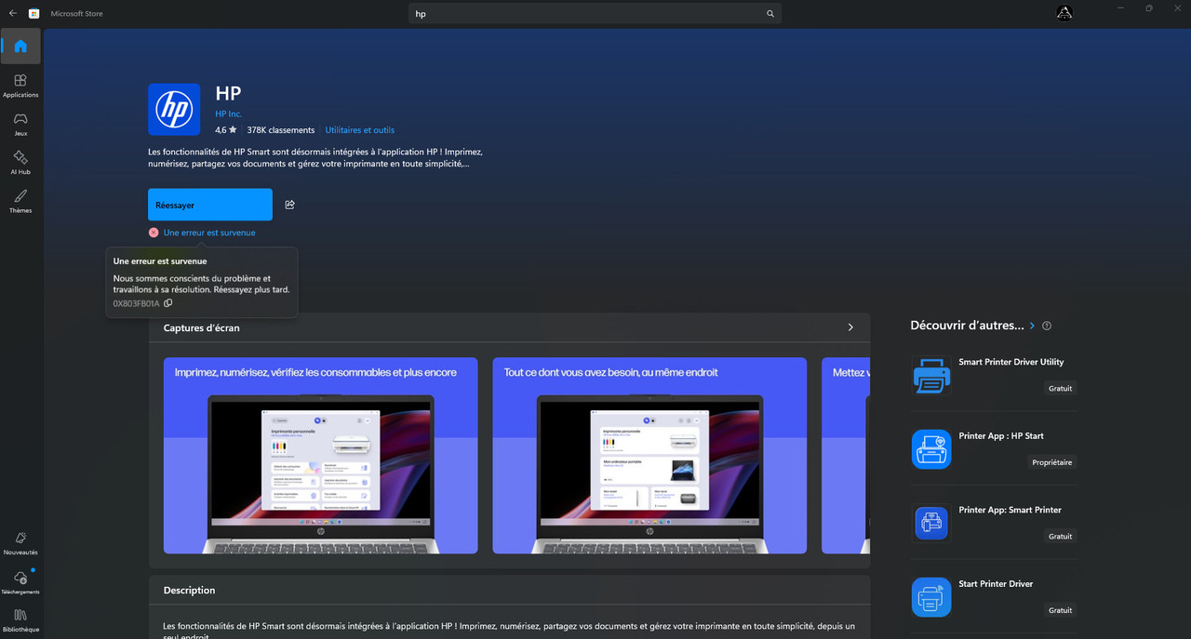Open the AI Hub section

[x=20, y=163]
